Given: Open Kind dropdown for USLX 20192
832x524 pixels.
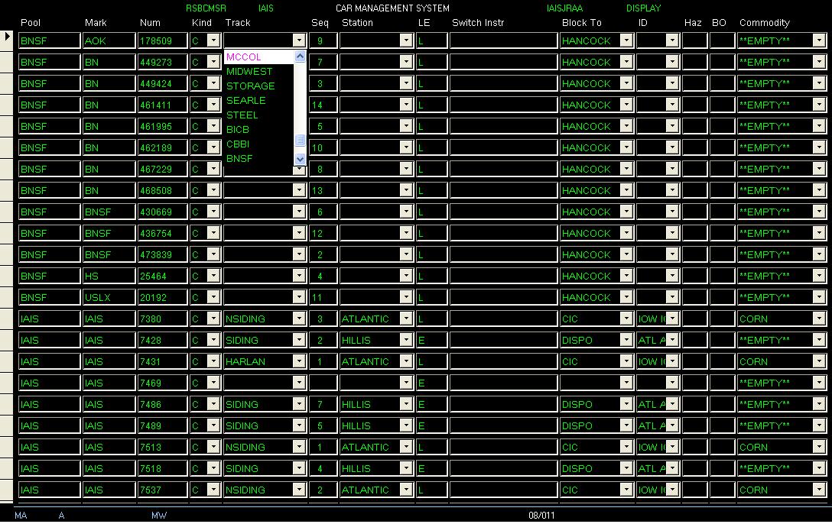Looking at the screenshot, I should [x=213, y=297].
